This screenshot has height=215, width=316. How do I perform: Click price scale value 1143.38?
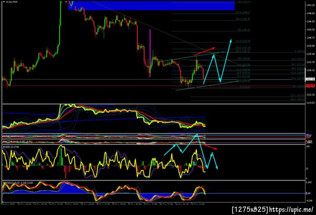point(310,30)
